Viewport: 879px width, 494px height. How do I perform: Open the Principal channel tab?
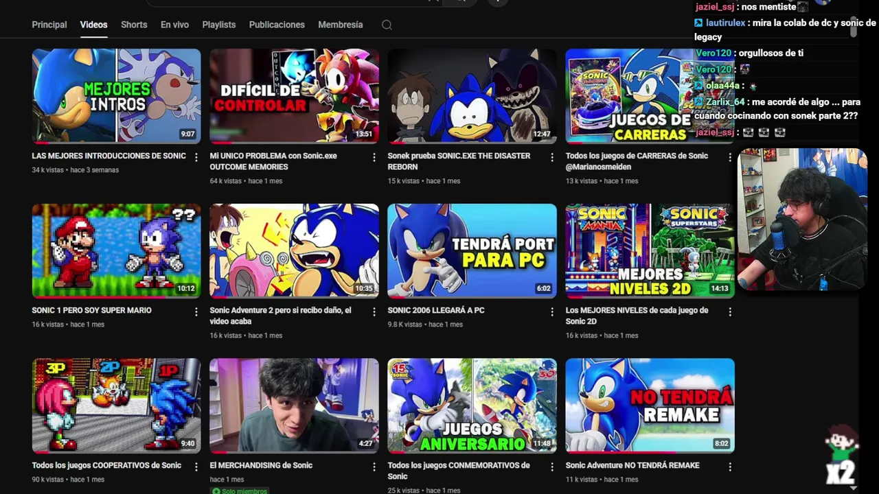[x=49, y=25]
